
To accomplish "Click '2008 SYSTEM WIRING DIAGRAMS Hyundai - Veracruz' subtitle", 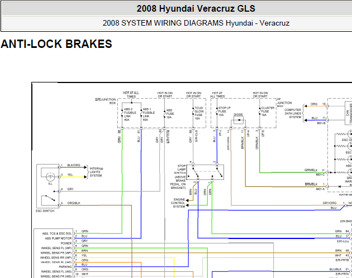I will pyautogui.click(x=196, y=23).
